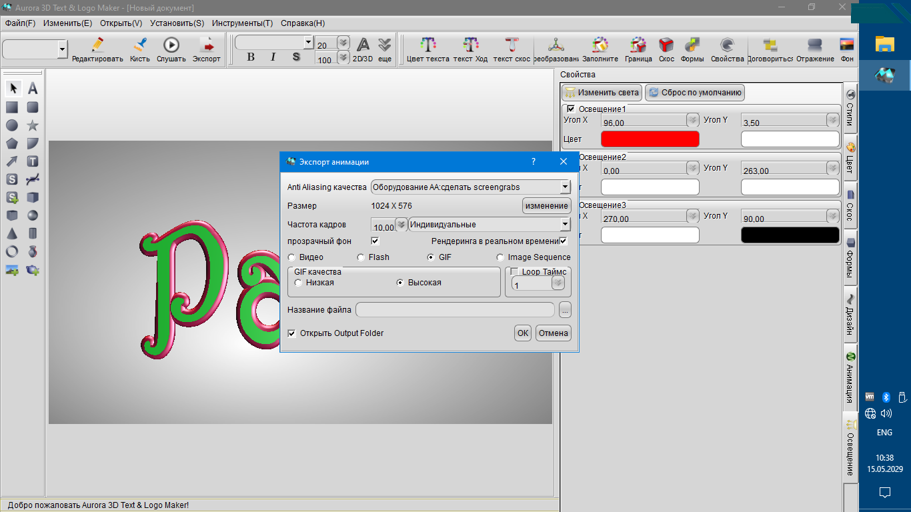Open the font name dropdown in toolbar
Screen dimensions: 911x512
tap(307, 43)
